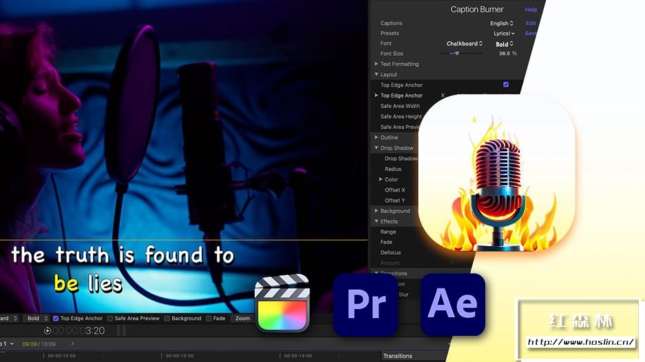Collapse the Drop Shadow section
This screenshot has height=362, width=645.
[x=377, y=148]
